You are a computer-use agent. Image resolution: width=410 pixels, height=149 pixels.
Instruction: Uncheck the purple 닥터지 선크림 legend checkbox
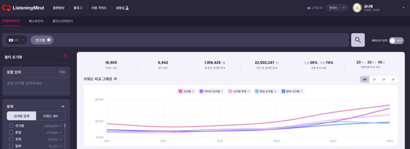tap(201, 91)
